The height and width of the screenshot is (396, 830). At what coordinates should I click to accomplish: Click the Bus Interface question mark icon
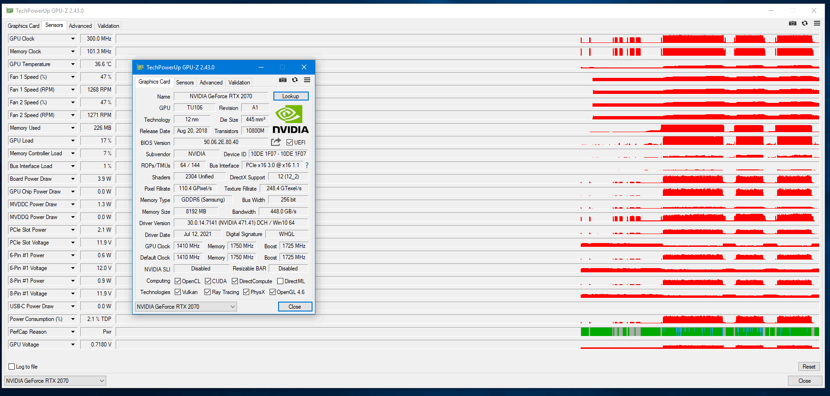pyautogui.click(x=307, y=165)
